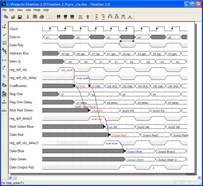This screenshot has width=203, height=186.
Task: Click the 'qual blue' annotation text
Action: tap(111, 143)
